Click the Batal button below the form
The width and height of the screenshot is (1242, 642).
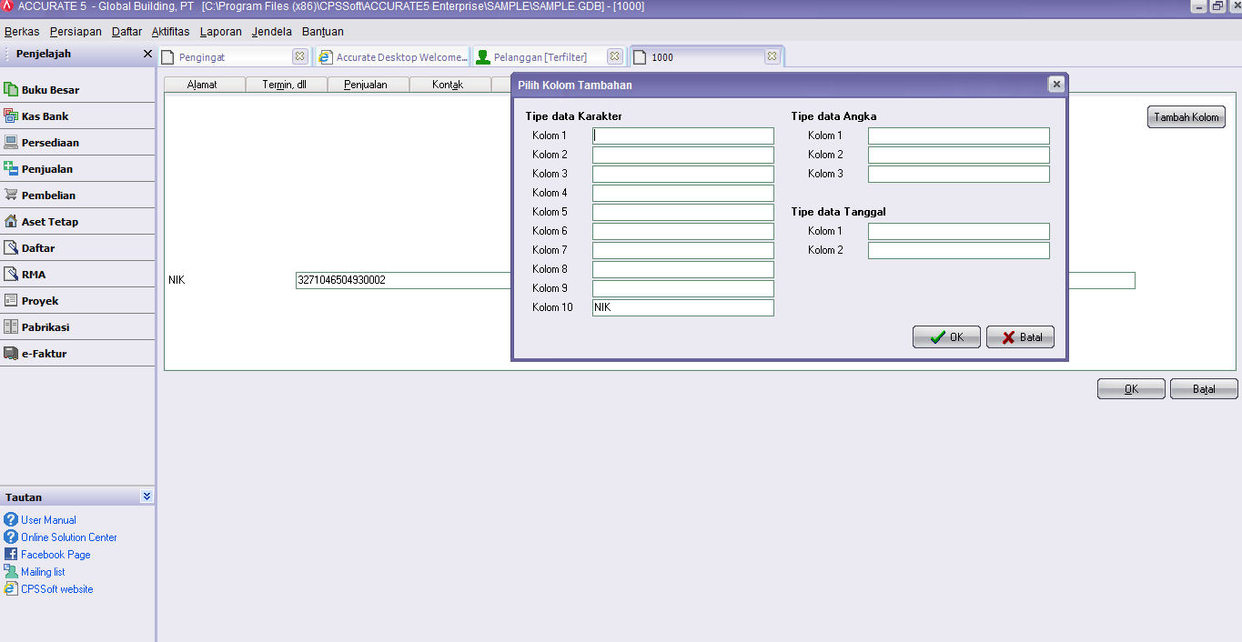[1204, 389]
